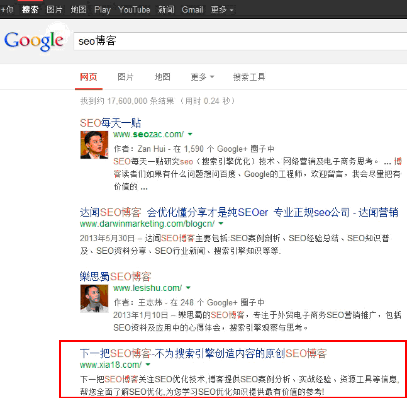
Task: Switch to the 地图 results tab
Action: tap(162, 77)
